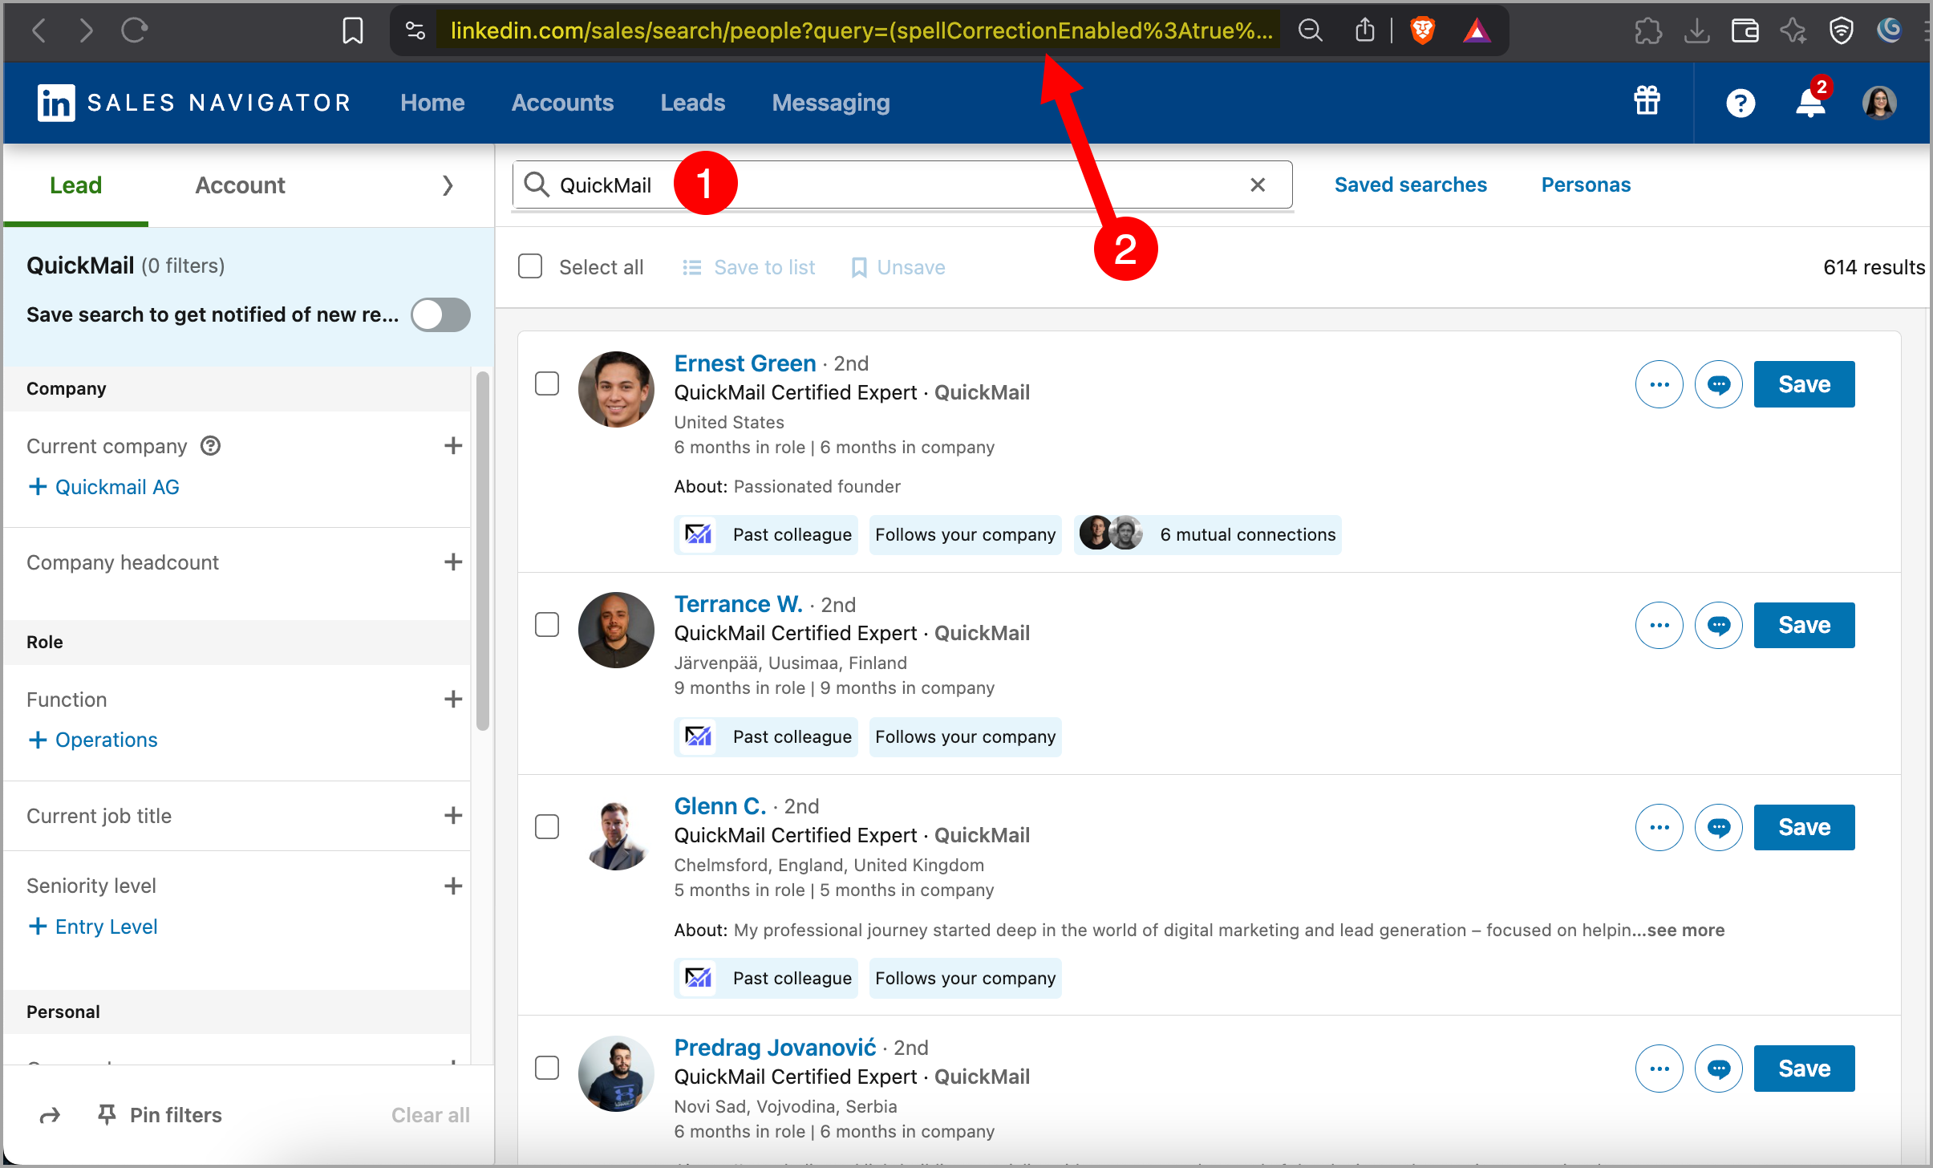1933x1168 pixels.
Task: Click the QuickMail search input field
Action: pyautogui.click(x=902, y=185)
